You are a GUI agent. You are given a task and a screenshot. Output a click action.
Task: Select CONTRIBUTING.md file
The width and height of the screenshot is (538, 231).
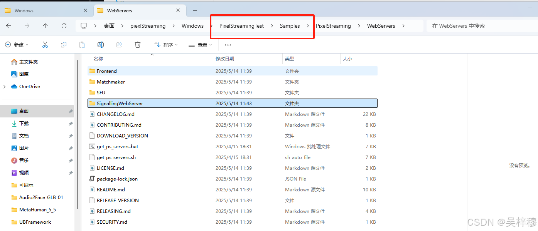point(233,125)
